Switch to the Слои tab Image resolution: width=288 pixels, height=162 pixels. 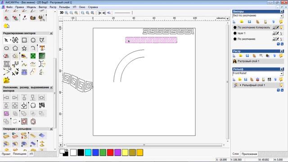pyautogui.click(x=235, y=154)
